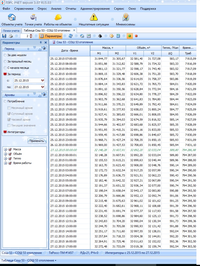Open the Сервис menu
This screenshot has height=266, width=200.
pyautogui.click(x=119, y=9)
